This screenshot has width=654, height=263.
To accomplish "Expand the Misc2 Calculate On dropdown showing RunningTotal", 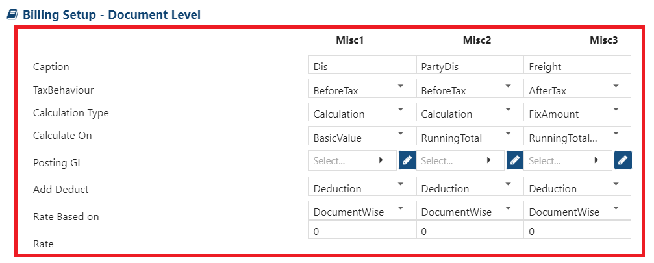I will (470, 136).
